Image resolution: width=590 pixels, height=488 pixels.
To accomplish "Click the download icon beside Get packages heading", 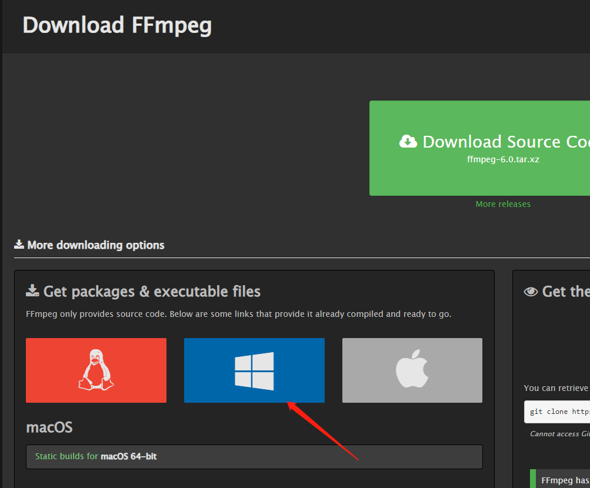I will (32, 290).
